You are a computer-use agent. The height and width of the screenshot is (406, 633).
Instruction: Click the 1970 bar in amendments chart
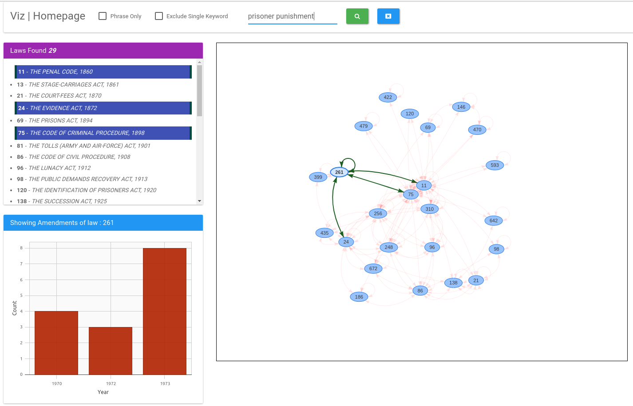click(56, 343)
